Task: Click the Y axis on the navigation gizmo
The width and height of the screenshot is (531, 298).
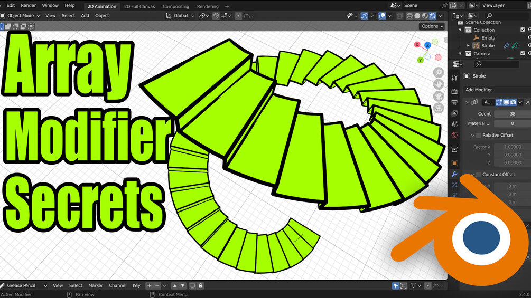Action: (420, 60)
